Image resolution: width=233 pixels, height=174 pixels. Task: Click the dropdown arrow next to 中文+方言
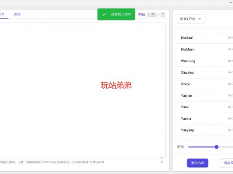point(200,19)
